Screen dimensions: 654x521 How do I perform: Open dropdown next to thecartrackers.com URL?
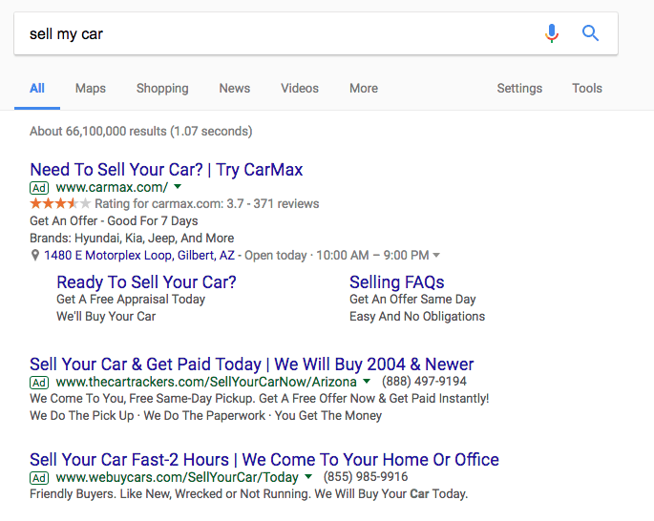pos(367,382)
